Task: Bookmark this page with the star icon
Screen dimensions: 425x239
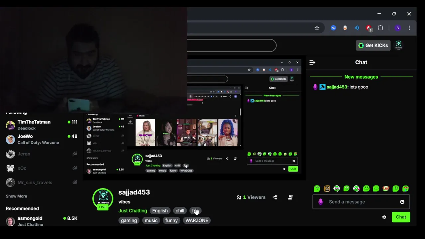Action: pos(317,28)
